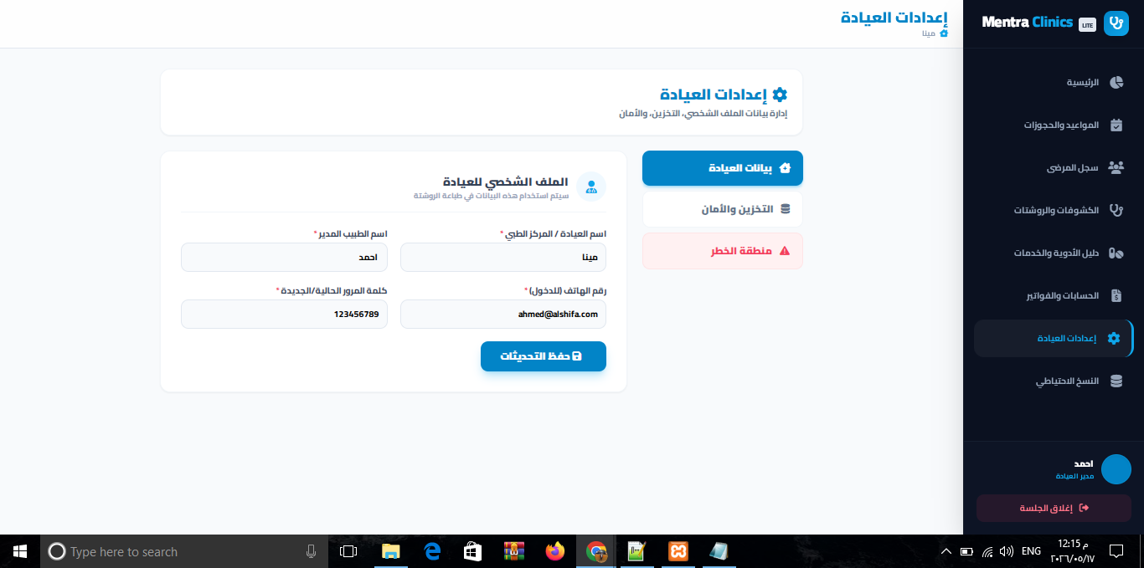Click the اسم العيادة field containing مينا
The height and width of the screenshot is (568, 1144).
[503, 257]
